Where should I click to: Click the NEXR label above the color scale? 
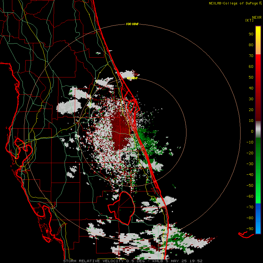257,18
